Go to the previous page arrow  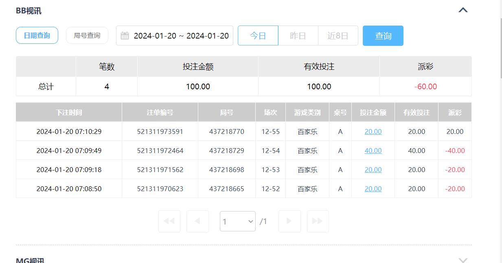point(197,221)
